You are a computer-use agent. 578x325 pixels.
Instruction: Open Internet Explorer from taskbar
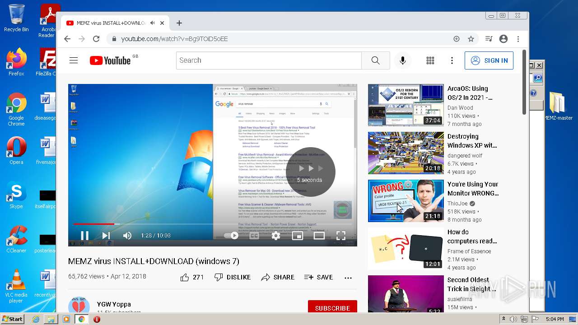click(36, 319)
